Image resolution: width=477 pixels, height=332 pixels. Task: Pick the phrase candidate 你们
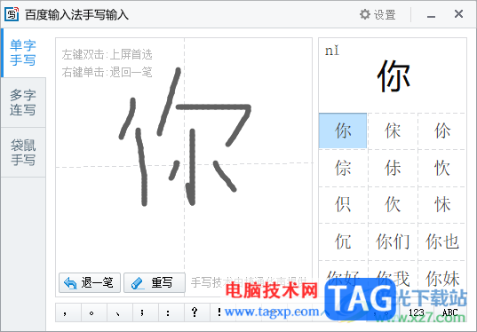coord(393,241)
